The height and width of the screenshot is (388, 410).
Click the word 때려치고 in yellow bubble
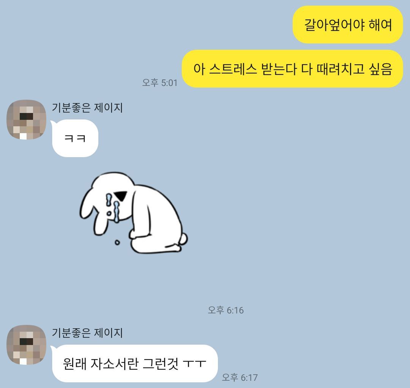point(341,69)
